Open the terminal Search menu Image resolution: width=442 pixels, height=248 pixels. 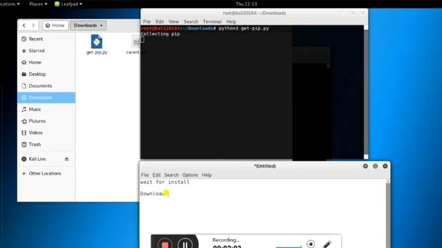[x=191, y=21]
